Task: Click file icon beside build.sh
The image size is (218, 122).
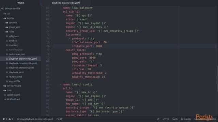Action: (7, 41)
